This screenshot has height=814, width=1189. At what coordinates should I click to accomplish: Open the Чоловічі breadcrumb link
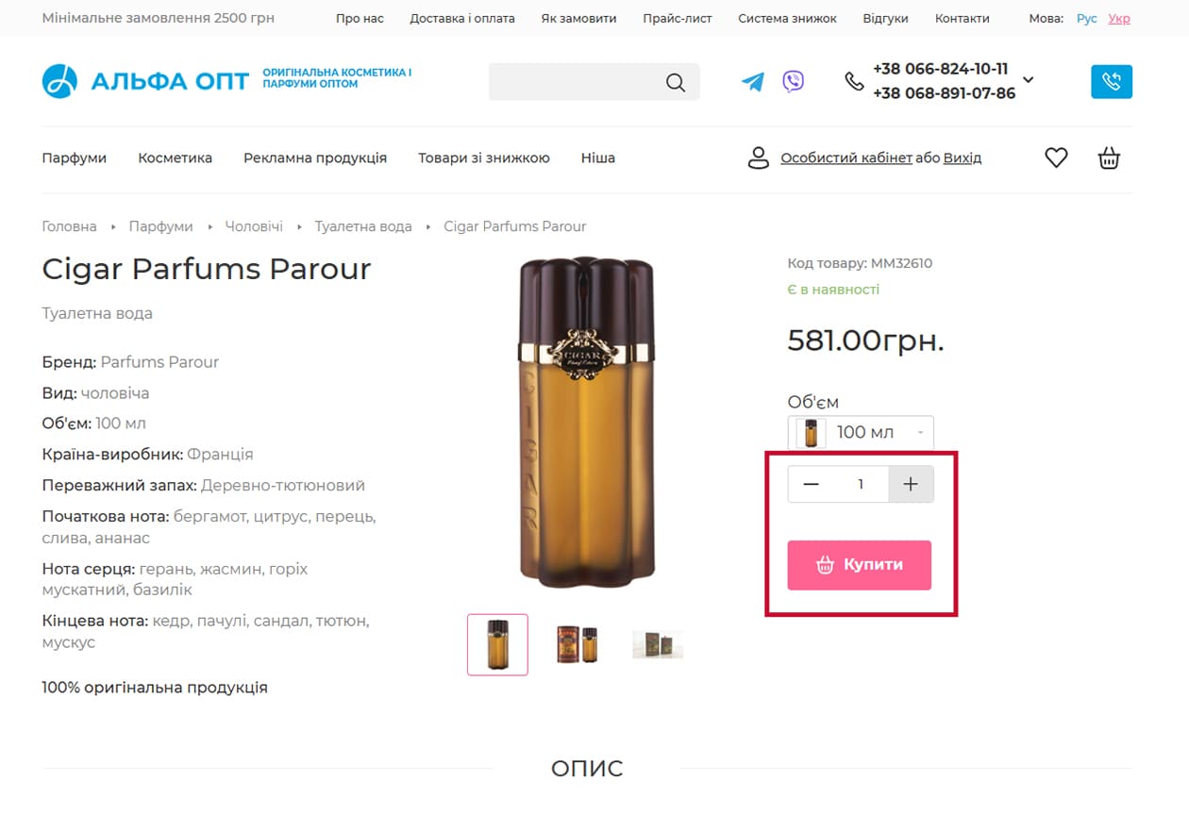coord(254,226)
